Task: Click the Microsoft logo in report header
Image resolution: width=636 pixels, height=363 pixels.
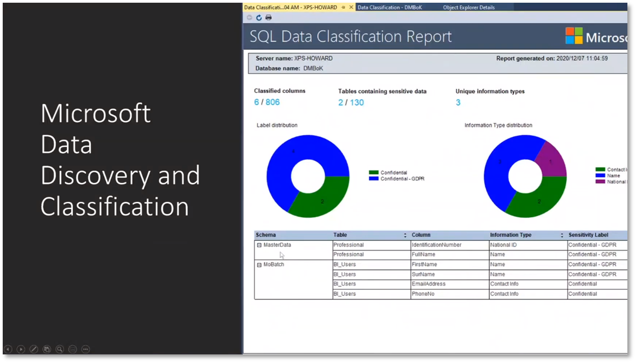Action: tap(574, 36)
